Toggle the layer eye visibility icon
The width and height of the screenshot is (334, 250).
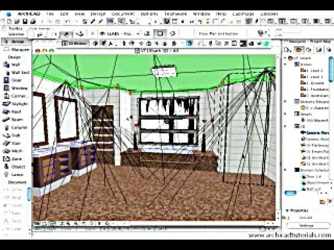(102, 34)
